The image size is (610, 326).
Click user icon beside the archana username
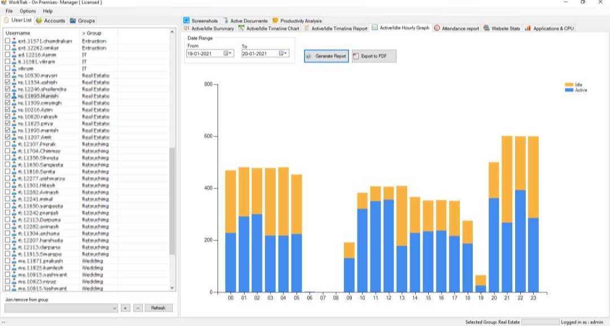coord(14,233)
